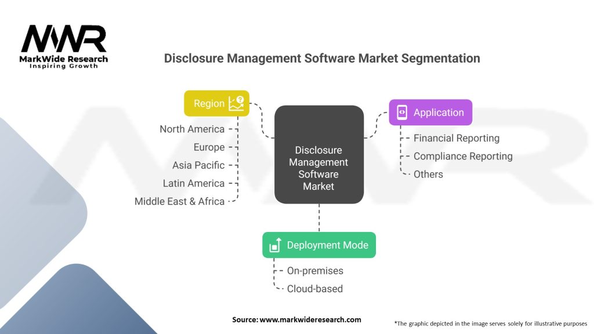Choose the Cloud-based deployment option
The width and height of the screenshot is (594, 334).
click(x=314, y=289)
